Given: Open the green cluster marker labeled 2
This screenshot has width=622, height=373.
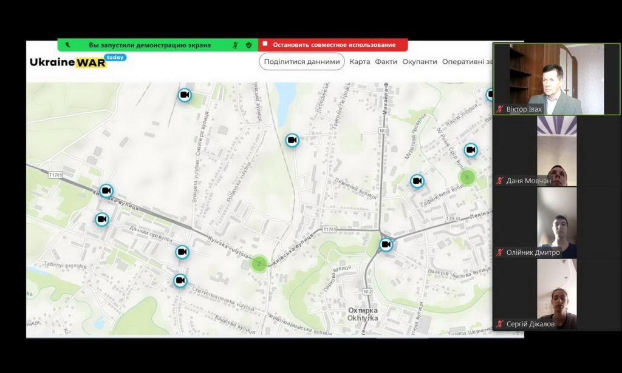Looking at the screenshot, I should point(259,263).
